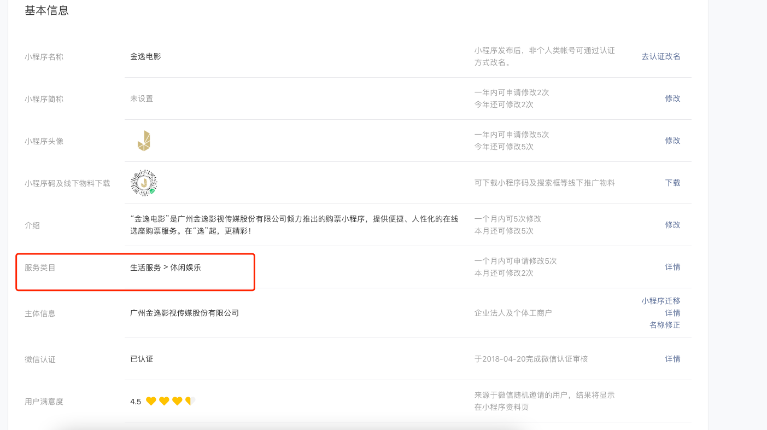Click the 今年还可修改2次 note

point(504,104)
